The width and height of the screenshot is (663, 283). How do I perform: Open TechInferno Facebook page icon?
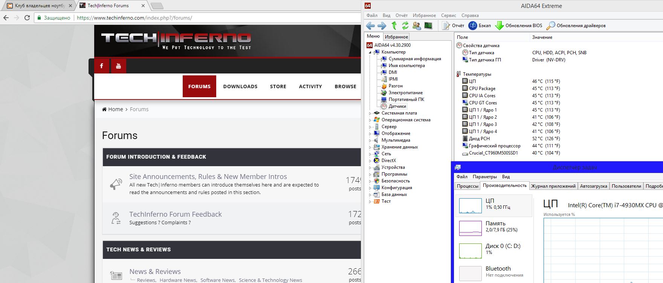101,66
